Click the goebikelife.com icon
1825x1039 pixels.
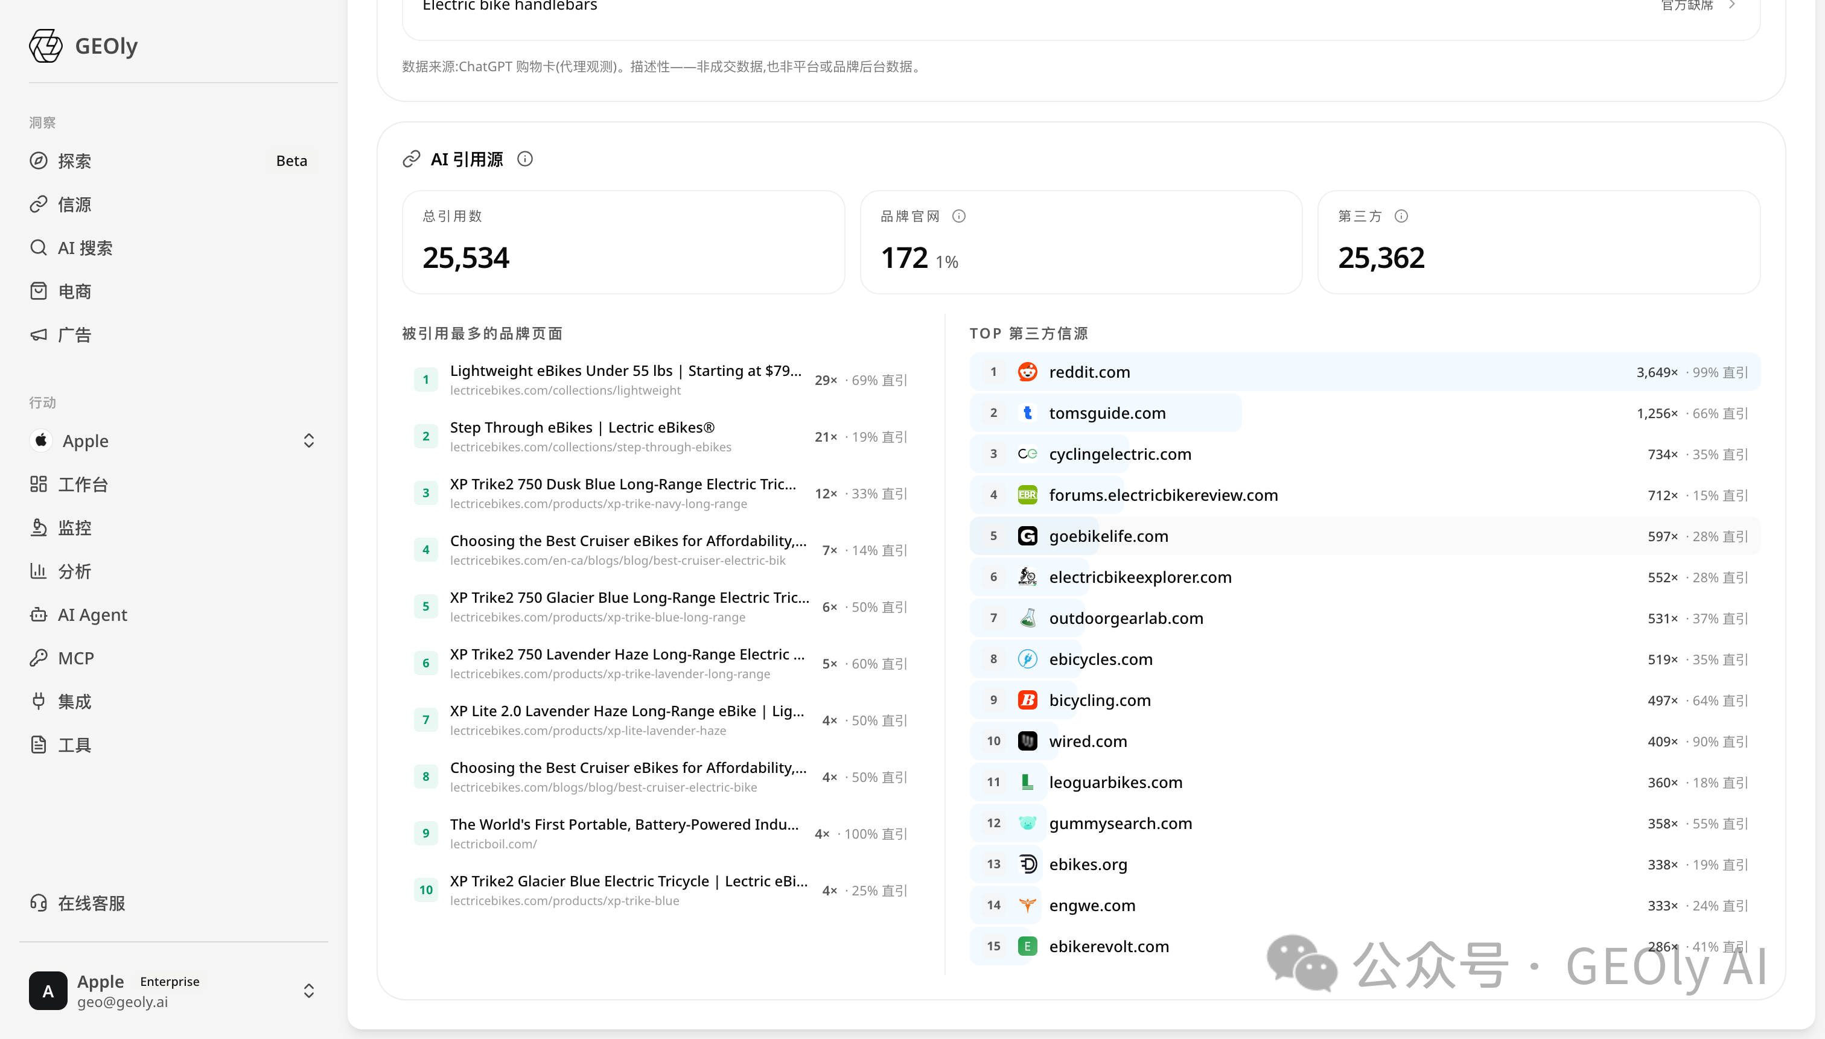click(1027, 536)
